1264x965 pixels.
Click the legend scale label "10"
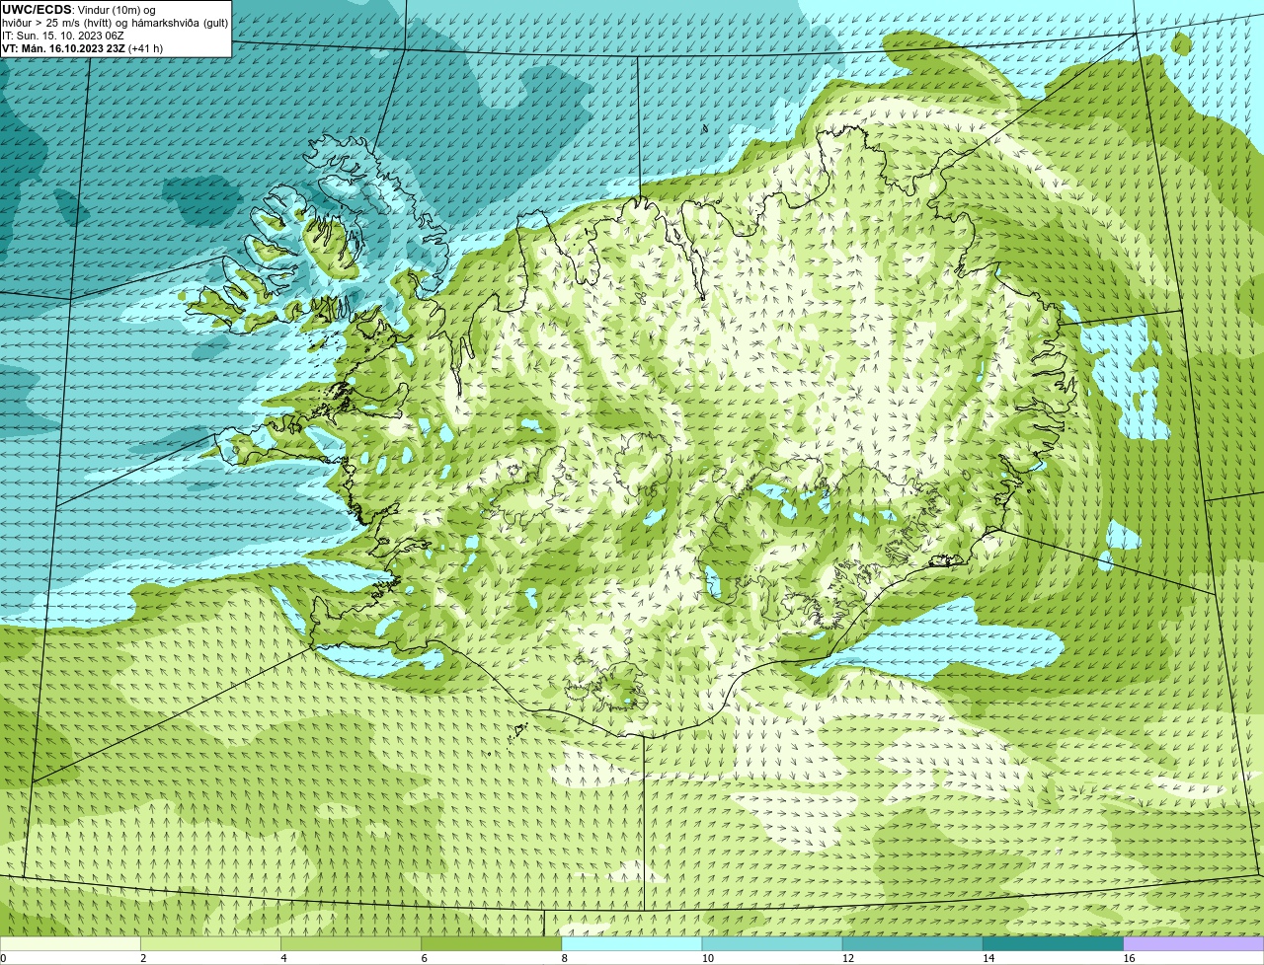coord(707,958)
